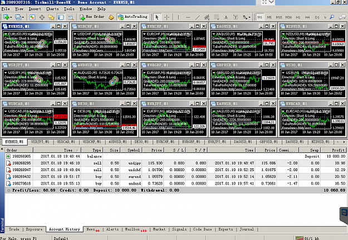
Task: Select the usdchf order row 198268947
Action: [175, 170]
